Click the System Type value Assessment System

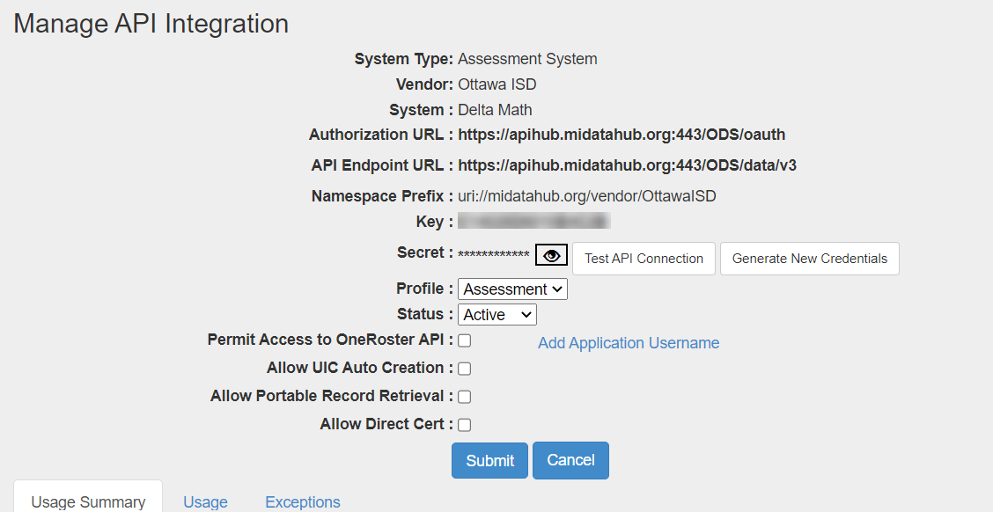point(527,59)
